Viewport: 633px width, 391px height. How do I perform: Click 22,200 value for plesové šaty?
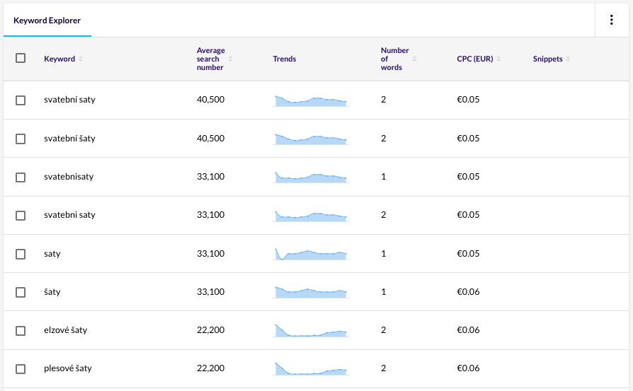pos(210,368)
